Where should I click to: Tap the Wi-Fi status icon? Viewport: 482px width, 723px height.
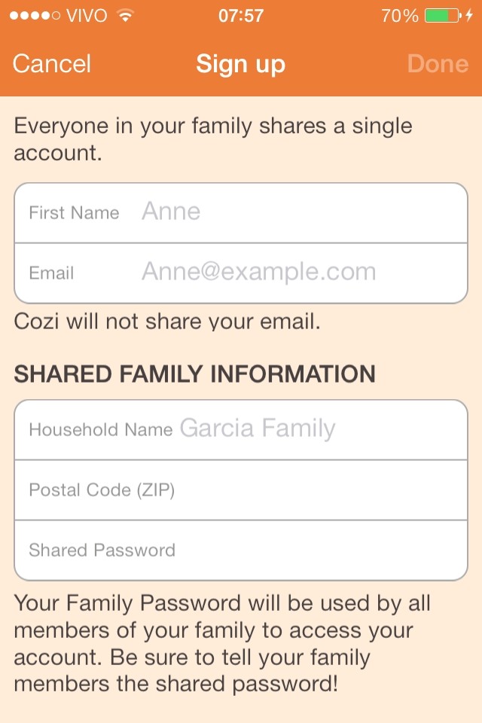[x=126, y=16]
